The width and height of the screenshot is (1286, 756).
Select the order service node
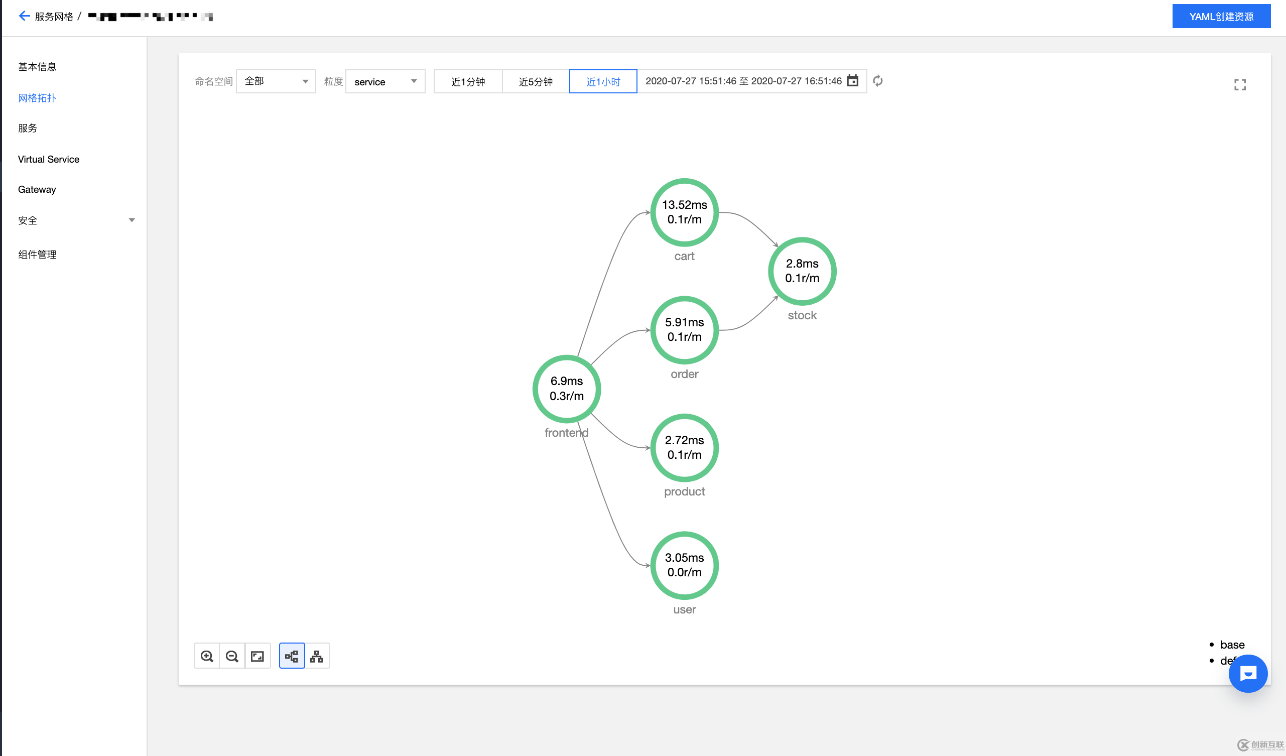[684, 330]
